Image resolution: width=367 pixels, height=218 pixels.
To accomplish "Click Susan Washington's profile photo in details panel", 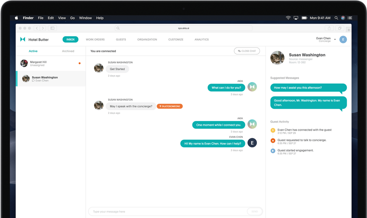I will pyautogui.click(x=278, y=58).
